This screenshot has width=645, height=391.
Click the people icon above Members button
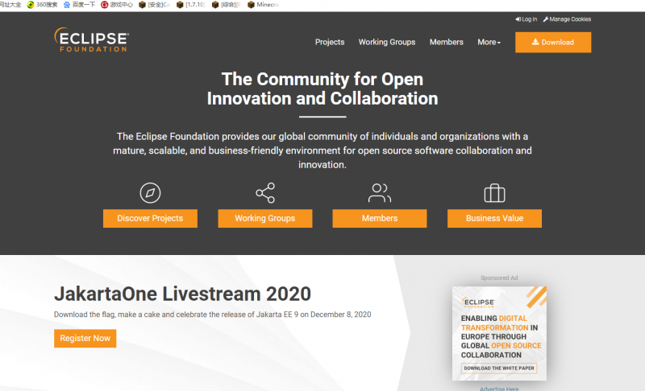point(380,193)
